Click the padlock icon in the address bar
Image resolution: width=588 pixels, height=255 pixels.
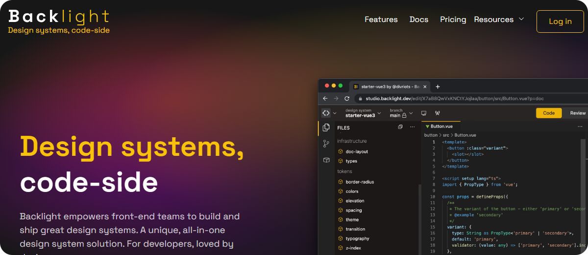tap(360, 98)
